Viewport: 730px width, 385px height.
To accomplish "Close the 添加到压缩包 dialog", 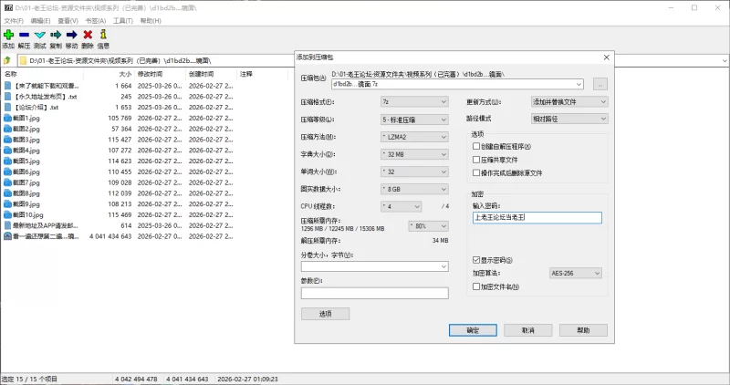I will click(x=606, y=57).
